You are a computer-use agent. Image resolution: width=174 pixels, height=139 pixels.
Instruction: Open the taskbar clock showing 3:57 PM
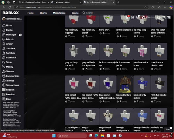[x=165, y=136]
